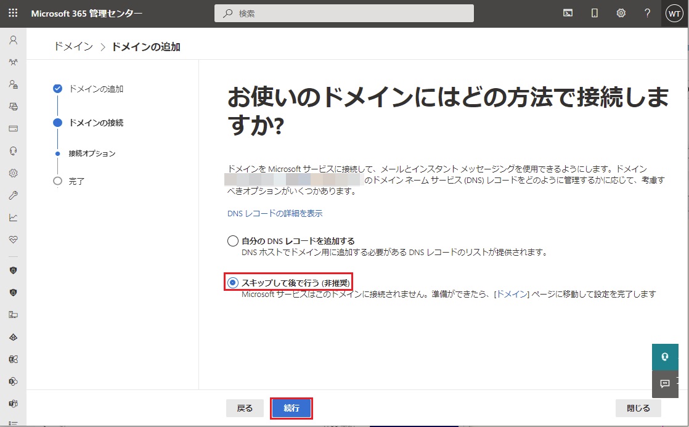
Task: Open Health heart icon in sidebar
Action: pos(13,240)
